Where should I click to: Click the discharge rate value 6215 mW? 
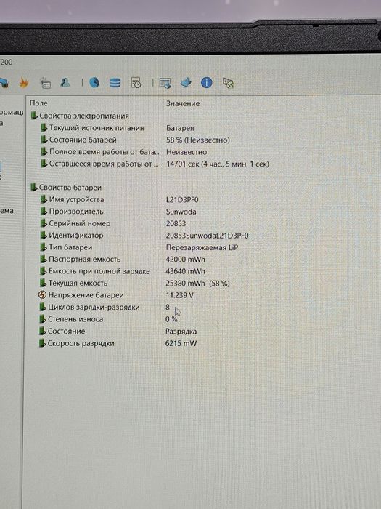(181, 343)
